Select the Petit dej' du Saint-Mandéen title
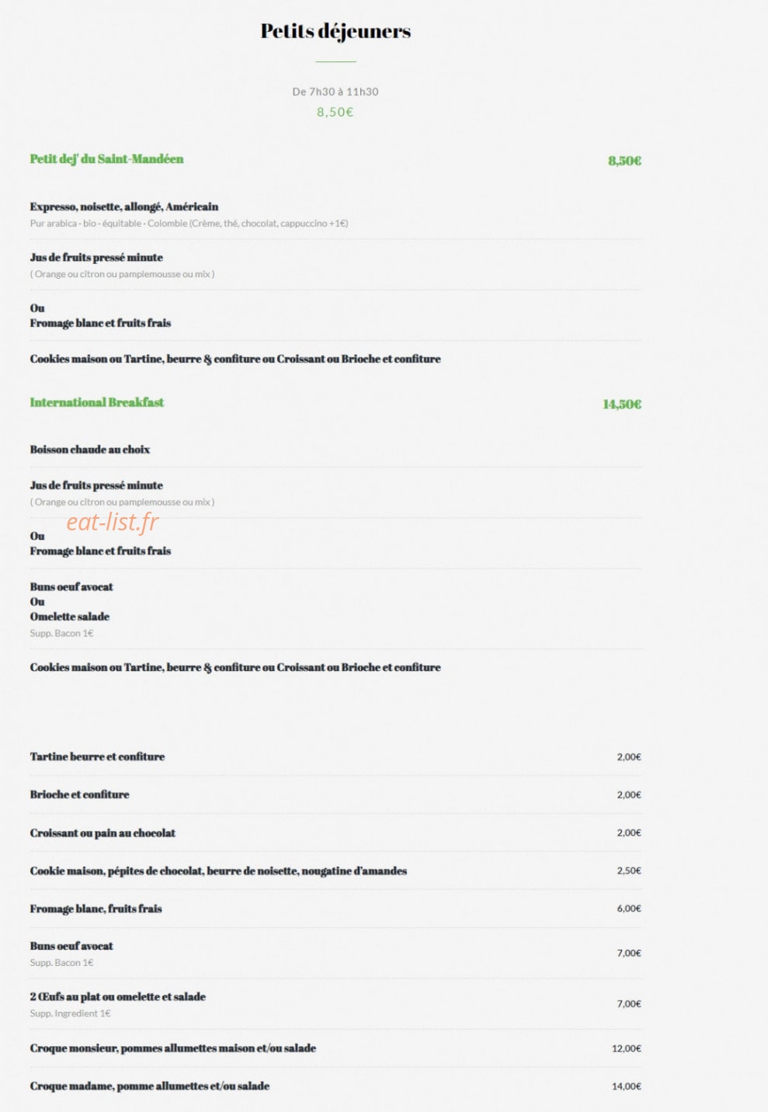 click(x=107, y=159)
